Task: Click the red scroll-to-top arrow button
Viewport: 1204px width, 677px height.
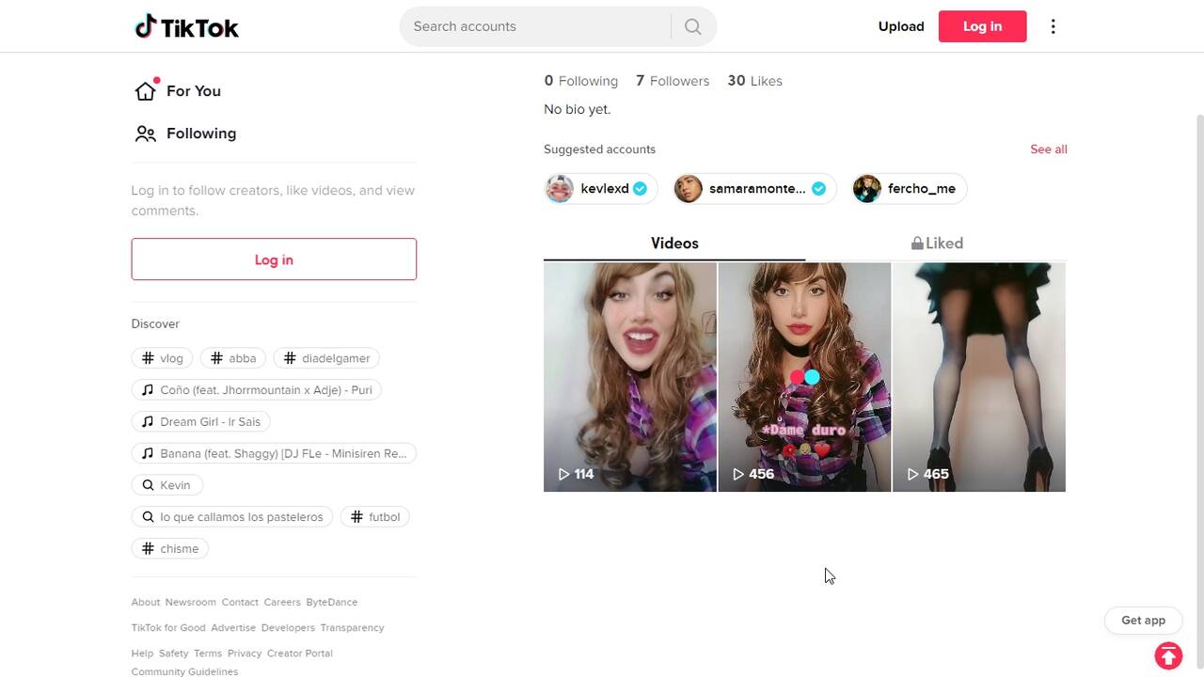Action: point(1168,655)
